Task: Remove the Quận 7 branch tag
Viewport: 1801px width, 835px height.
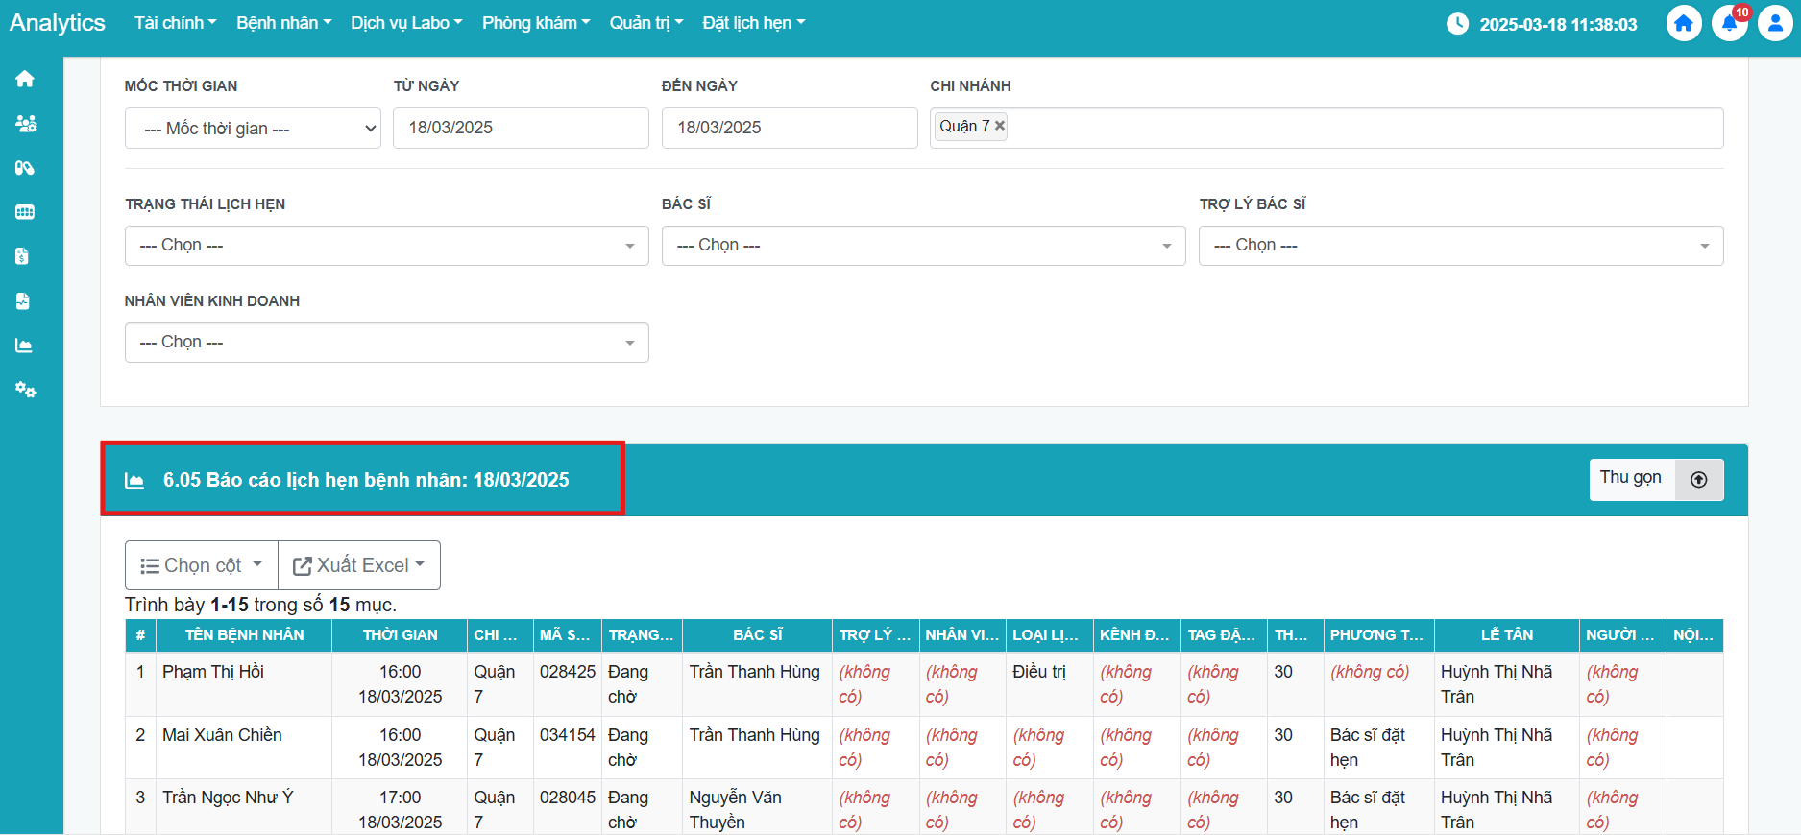Action: coord(1000,126)
